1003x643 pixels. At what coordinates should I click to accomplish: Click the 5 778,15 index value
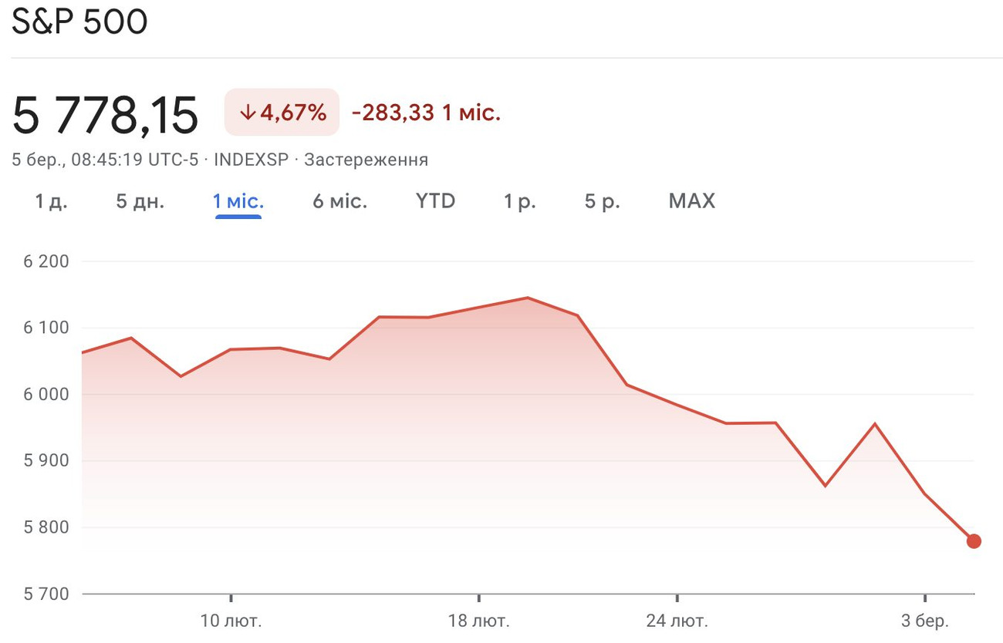[x=106, y=114]
